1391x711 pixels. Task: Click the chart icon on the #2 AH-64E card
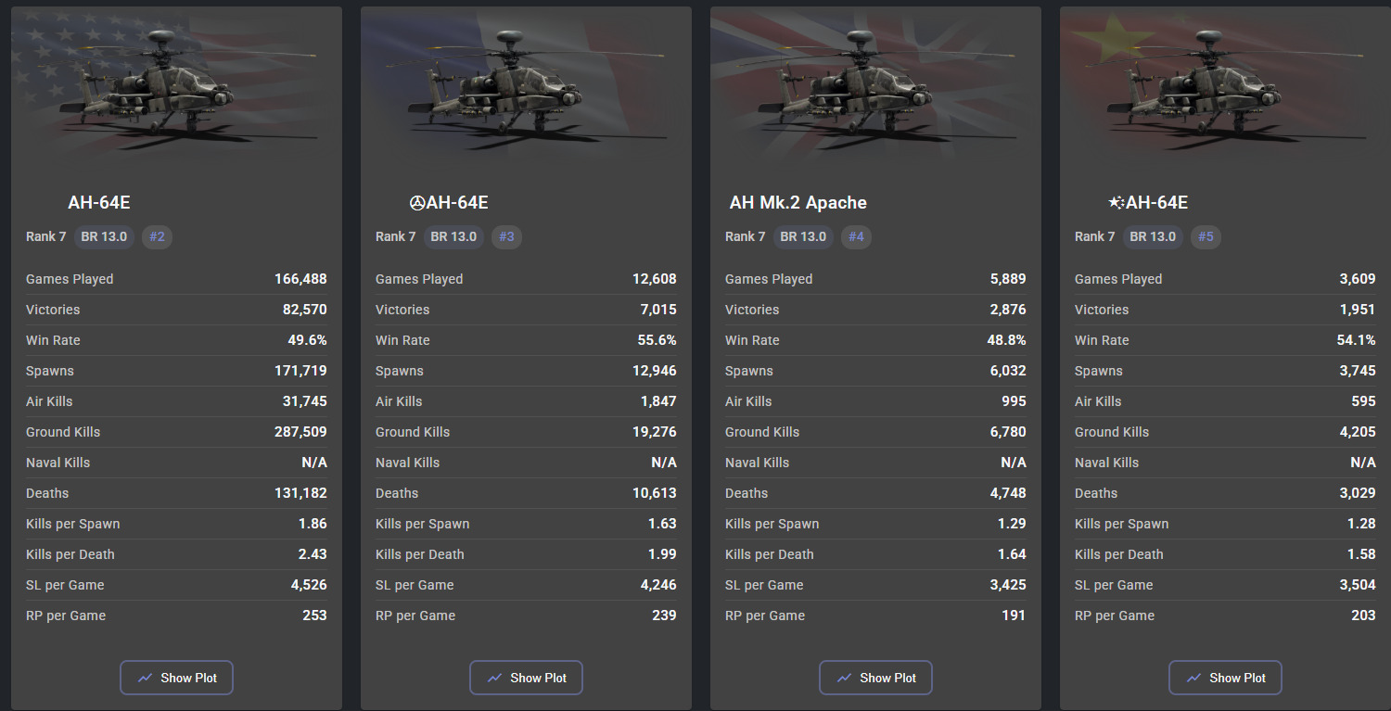[146, 678]
